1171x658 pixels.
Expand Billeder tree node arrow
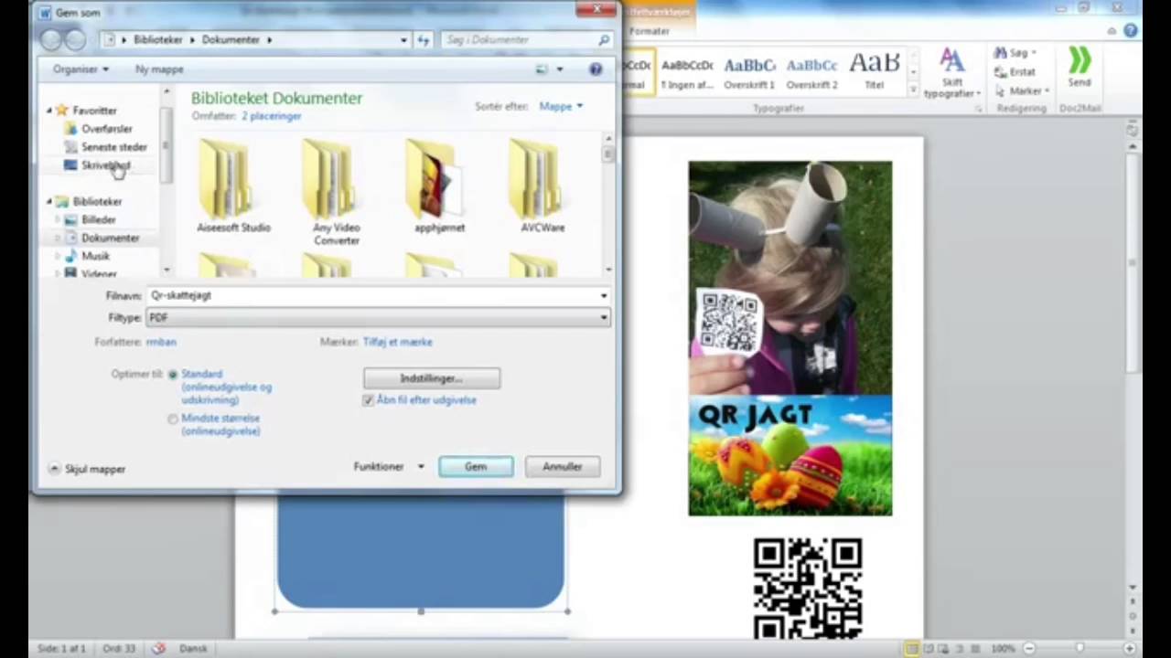[x=58, y=220]
